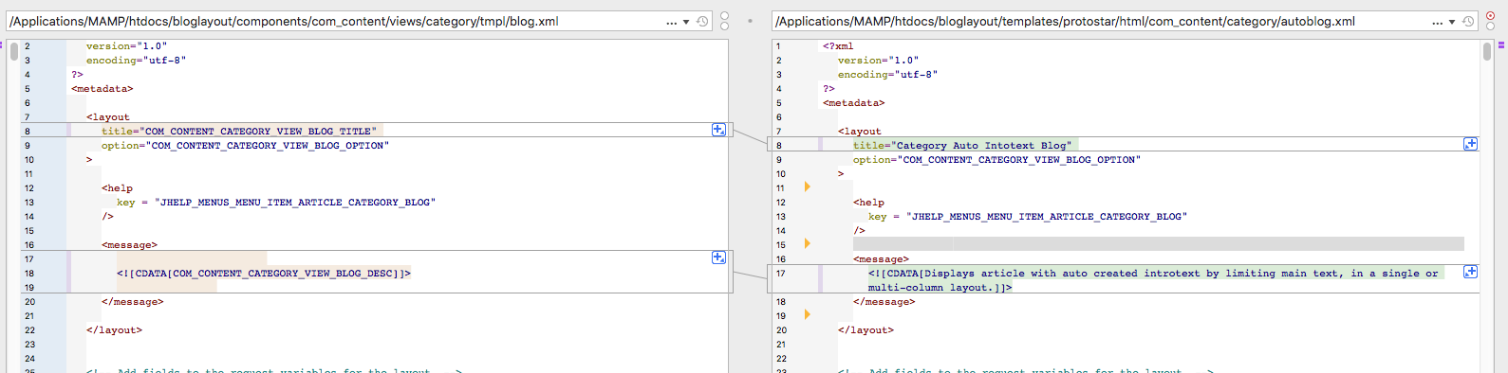Click '<layout' tag on left line 7
The height and width of the screenshot is (373, 1508).
pos(108,116)
